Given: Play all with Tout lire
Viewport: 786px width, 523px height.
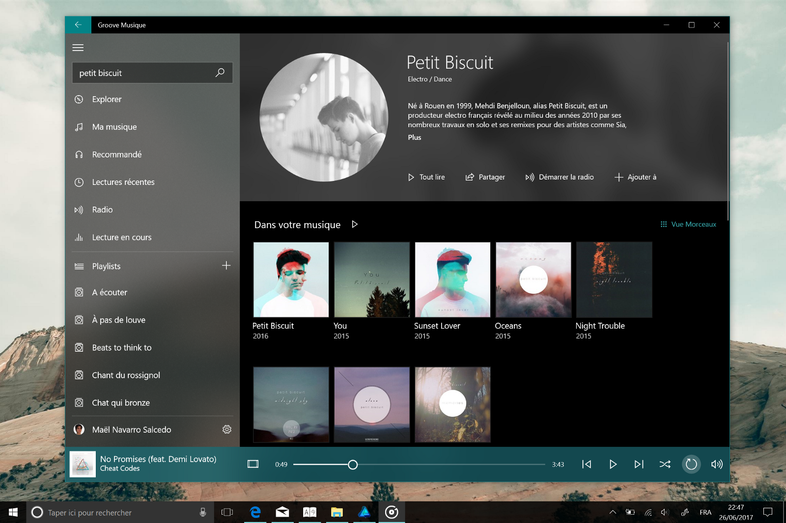Looking at the screenshot, I should click(426, 177).
